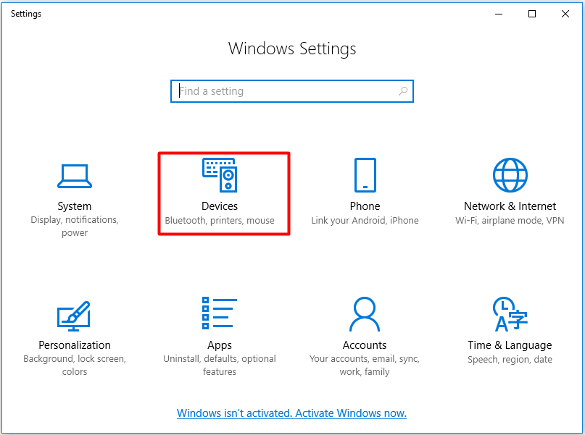The width and height of the screenshot is (585, 435).
Task: Open the Accounts person icon
Action: pos(365,314)
